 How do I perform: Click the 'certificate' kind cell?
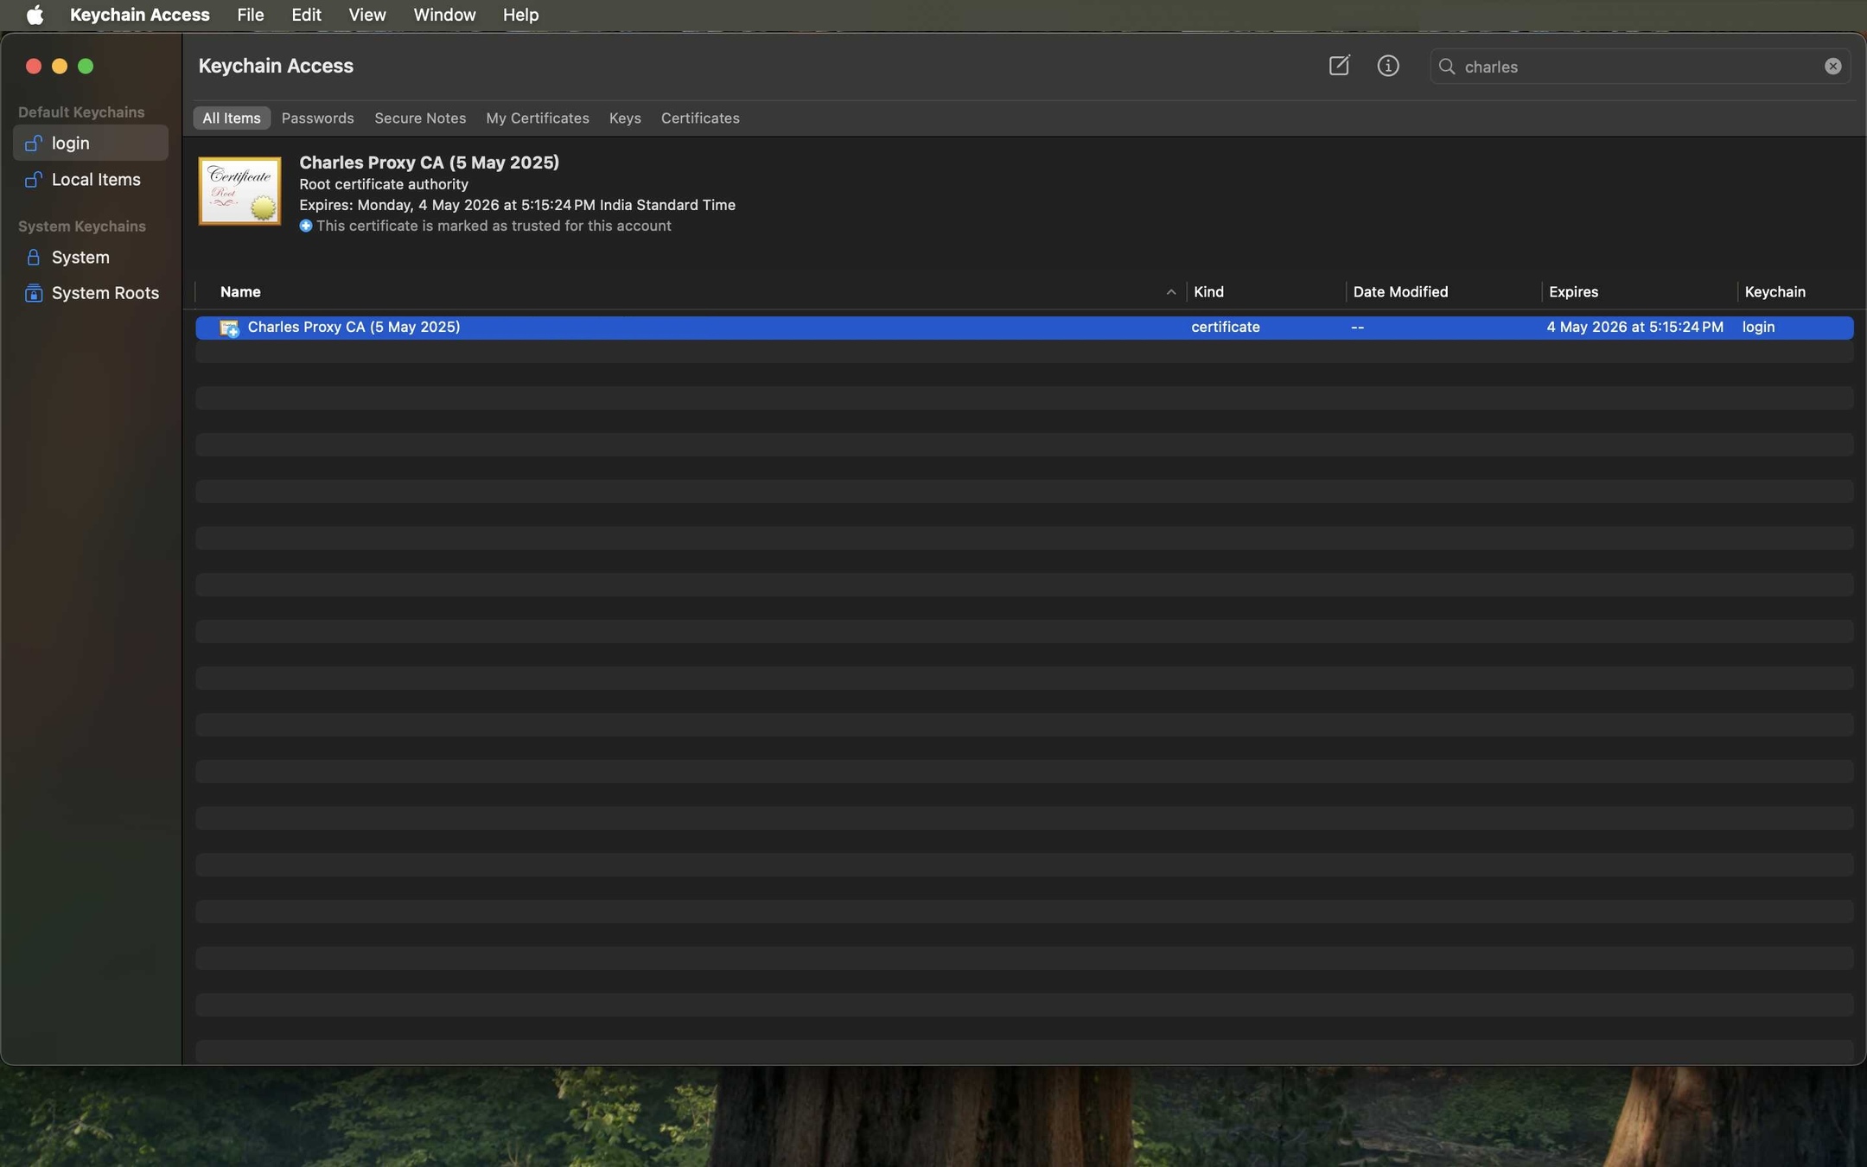click(1226, 328)
